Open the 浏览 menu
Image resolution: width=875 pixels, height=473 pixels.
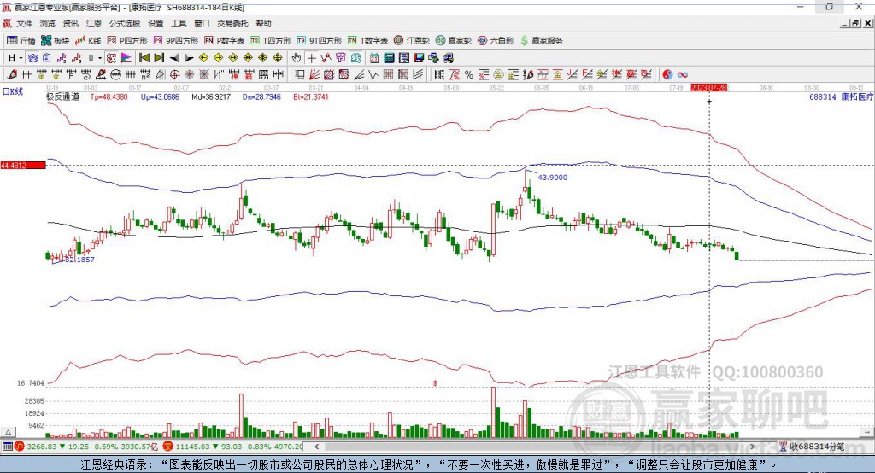(x=48, y=23)
